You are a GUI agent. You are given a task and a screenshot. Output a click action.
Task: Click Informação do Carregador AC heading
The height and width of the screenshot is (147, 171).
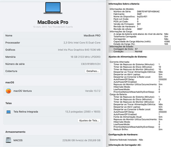tap(125, 145)
